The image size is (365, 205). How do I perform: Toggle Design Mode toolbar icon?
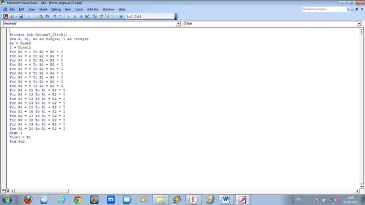pyautogui.click(x=87, y=16)
